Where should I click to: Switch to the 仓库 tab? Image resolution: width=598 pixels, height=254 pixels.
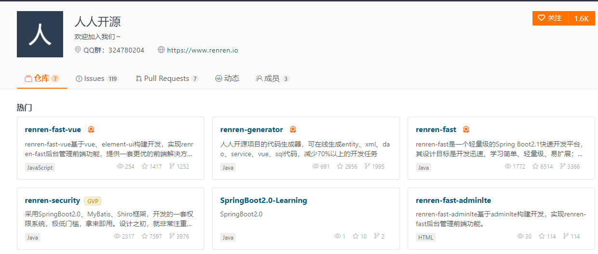(42, 79)
